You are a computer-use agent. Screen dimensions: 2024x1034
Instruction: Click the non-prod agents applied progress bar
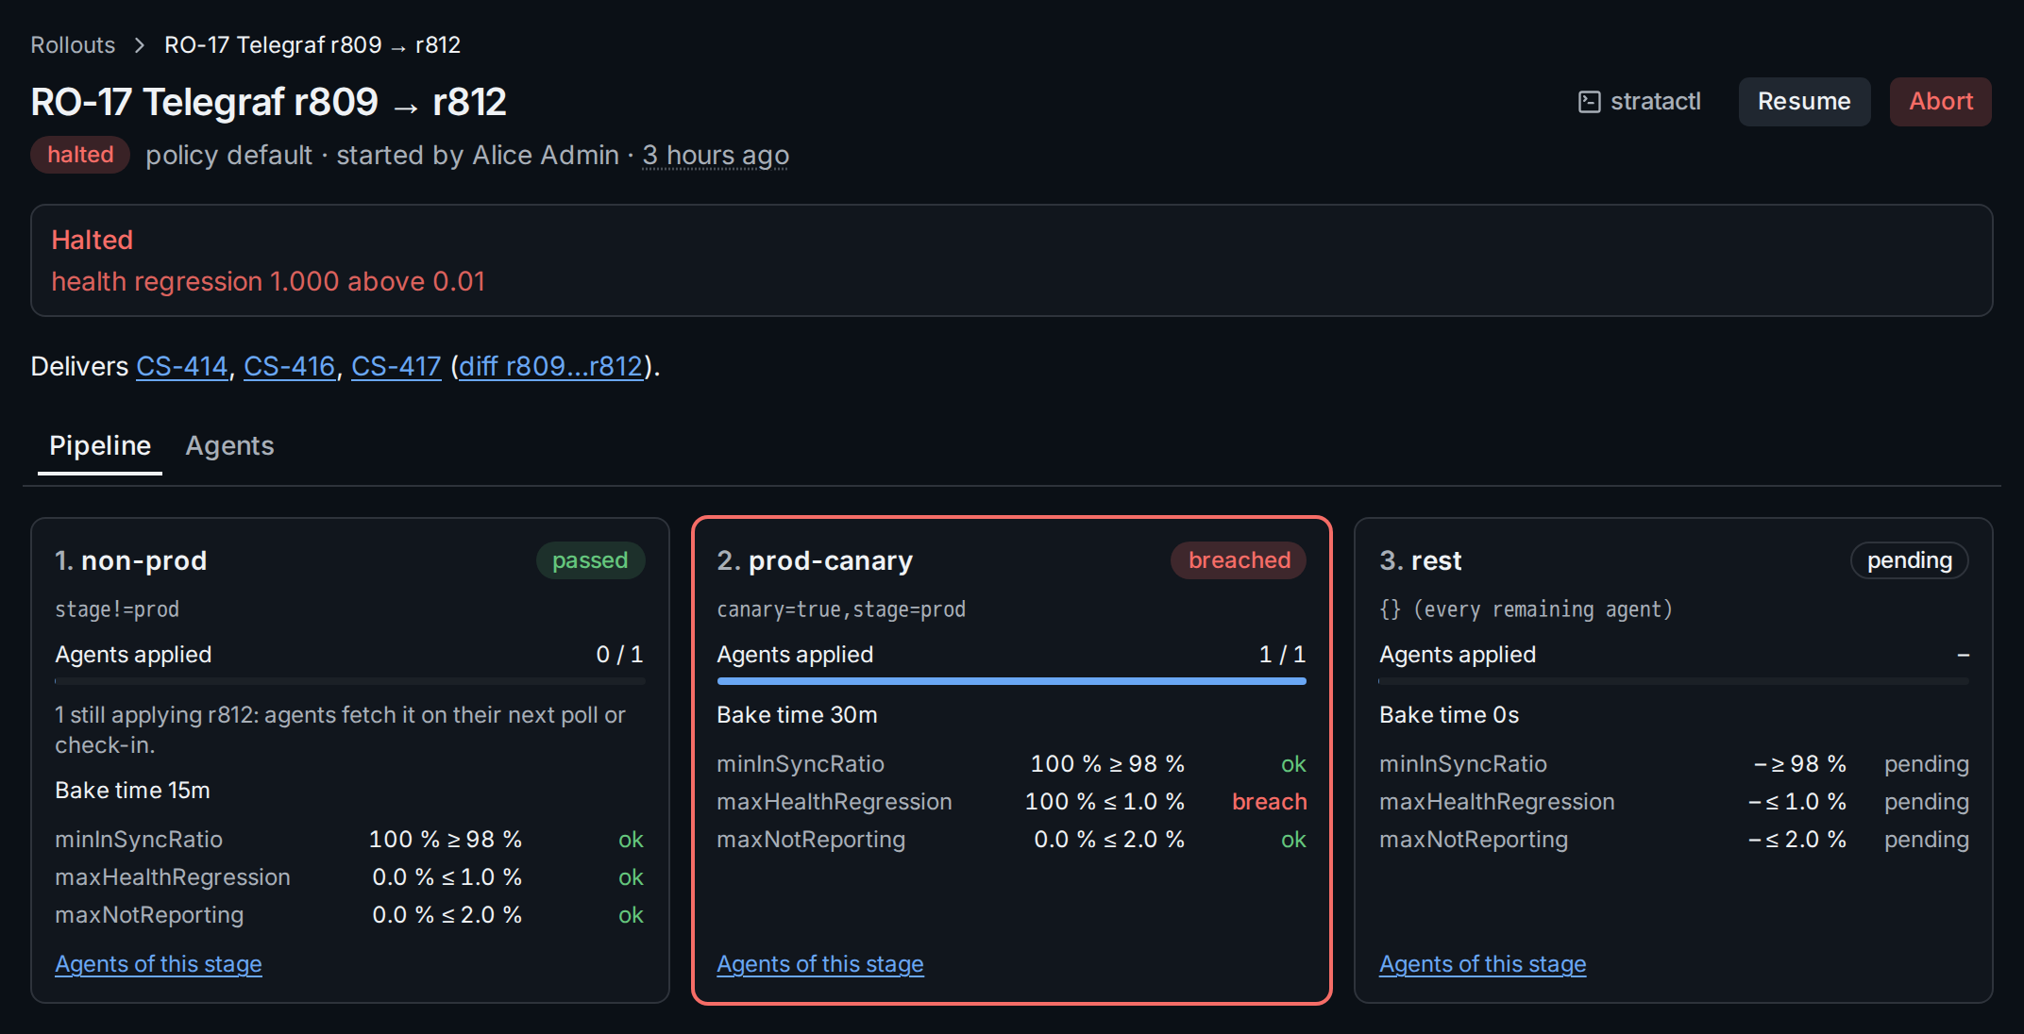[350, 681]
